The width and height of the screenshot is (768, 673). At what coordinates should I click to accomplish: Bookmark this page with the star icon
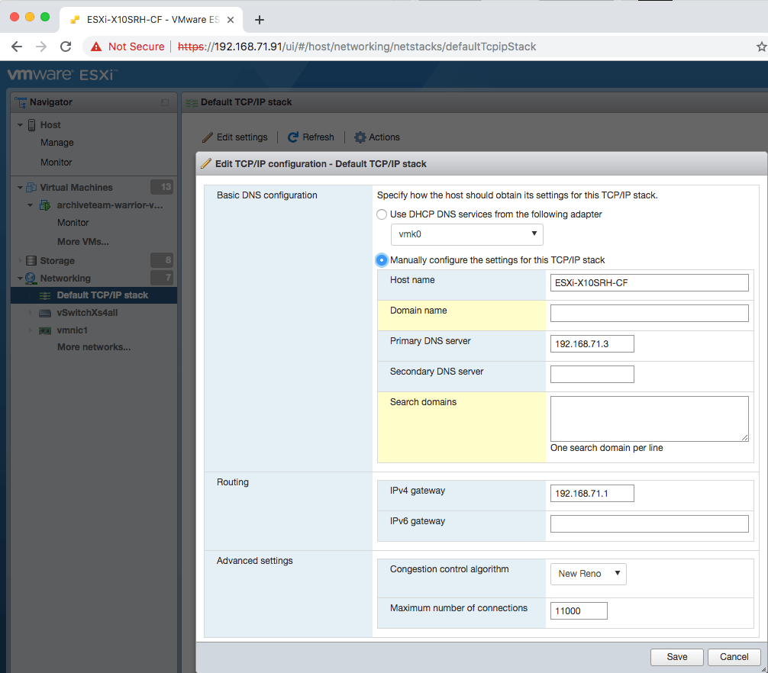pos(760,47)
